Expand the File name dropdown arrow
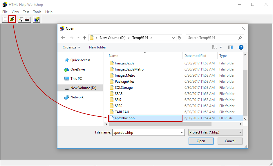The width and height of the screenshot is (273, 166). 182,133
